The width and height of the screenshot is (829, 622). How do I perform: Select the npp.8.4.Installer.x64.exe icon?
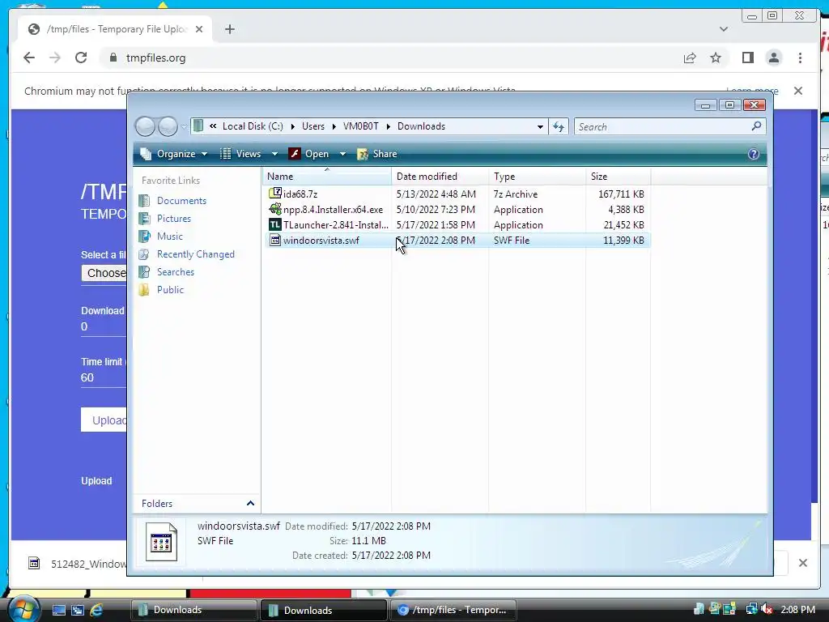click(x=275, y=209)
